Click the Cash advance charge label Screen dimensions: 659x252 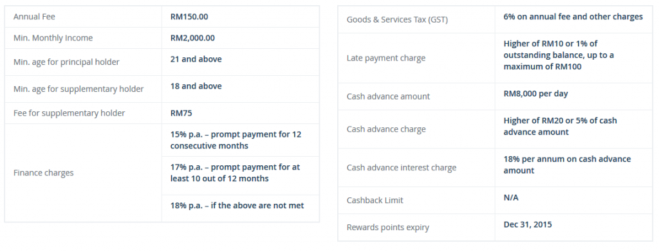click(386, 129)
